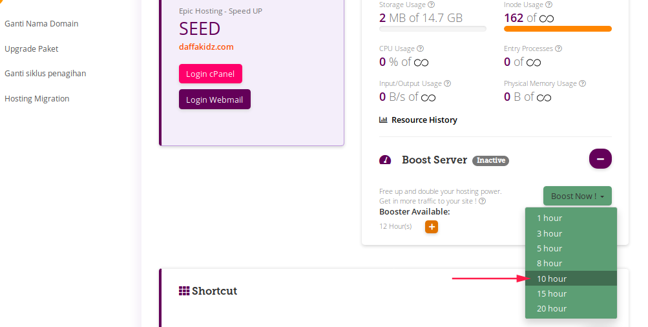This screenshot has height=327, width=648.
Task: Click the Physical Memory Usage help icon
Action: click(x=582, y=83)
